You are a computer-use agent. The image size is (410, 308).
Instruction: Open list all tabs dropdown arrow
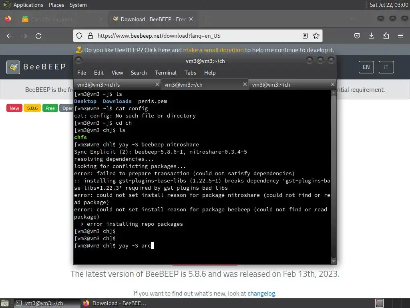352,19
